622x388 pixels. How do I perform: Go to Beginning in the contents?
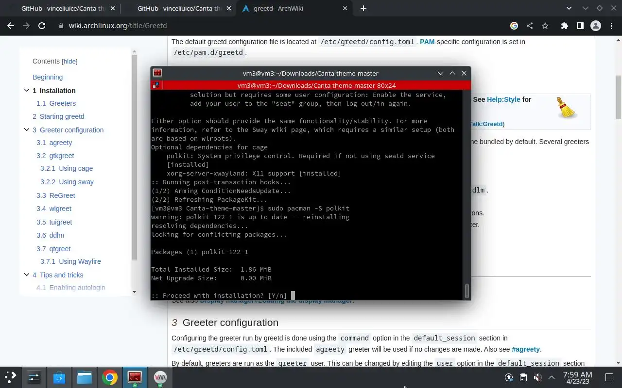[x=48, y=77]
